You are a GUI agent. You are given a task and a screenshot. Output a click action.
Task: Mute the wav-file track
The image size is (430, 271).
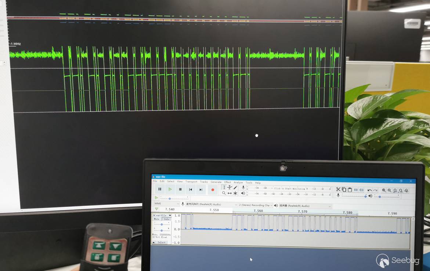click(156, 219)
